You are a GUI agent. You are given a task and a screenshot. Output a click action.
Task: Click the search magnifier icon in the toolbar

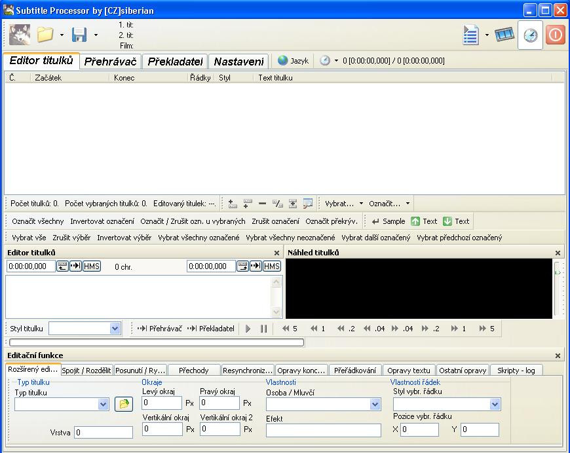(x=307, y=204)
